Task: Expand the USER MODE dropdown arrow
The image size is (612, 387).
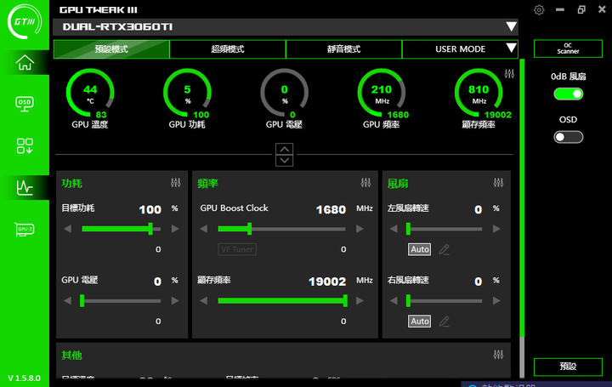Action: 511,48
